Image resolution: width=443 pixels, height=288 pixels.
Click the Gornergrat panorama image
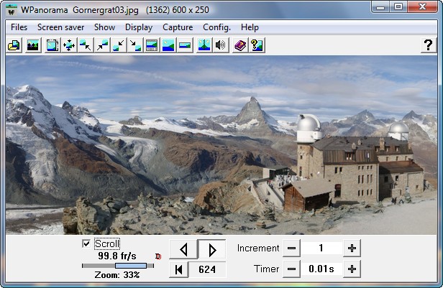point(221,145)
